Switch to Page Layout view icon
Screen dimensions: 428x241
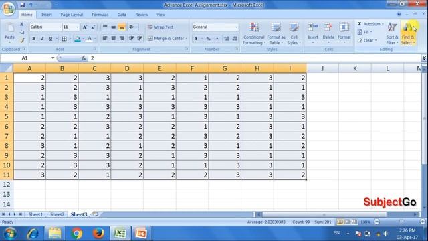point(347,222)
